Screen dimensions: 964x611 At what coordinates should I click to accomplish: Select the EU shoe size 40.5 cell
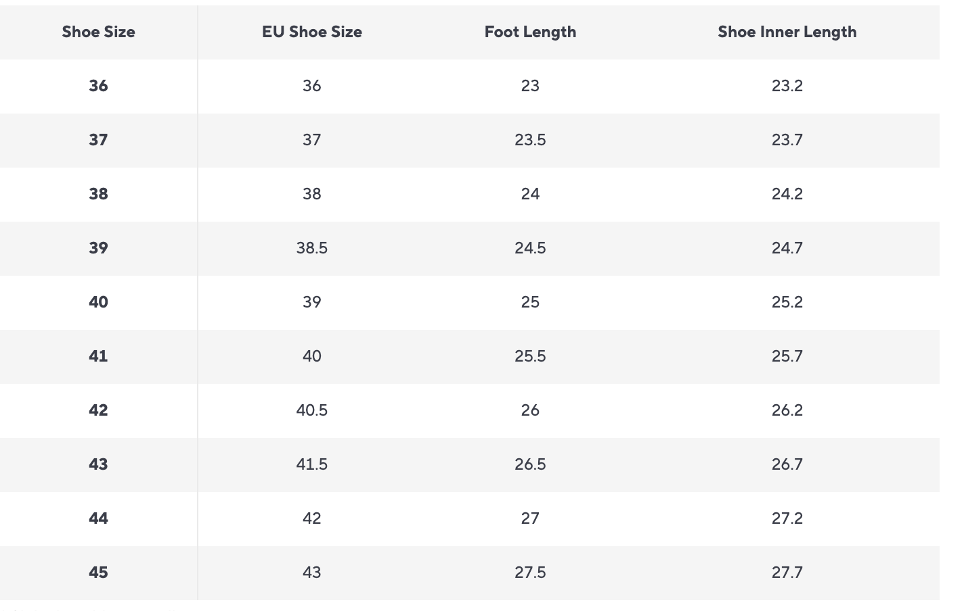[311, 410]
